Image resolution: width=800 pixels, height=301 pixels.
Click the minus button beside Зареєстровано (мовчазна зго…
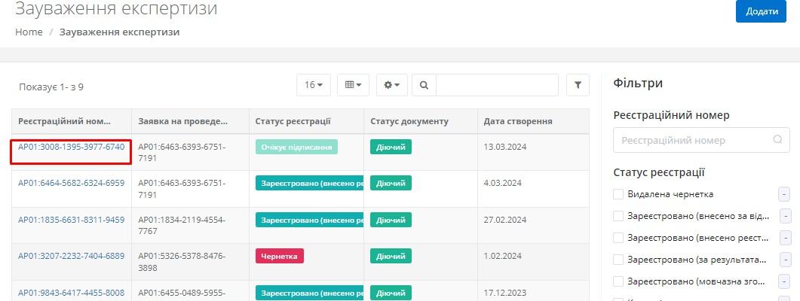pos(784,281)
